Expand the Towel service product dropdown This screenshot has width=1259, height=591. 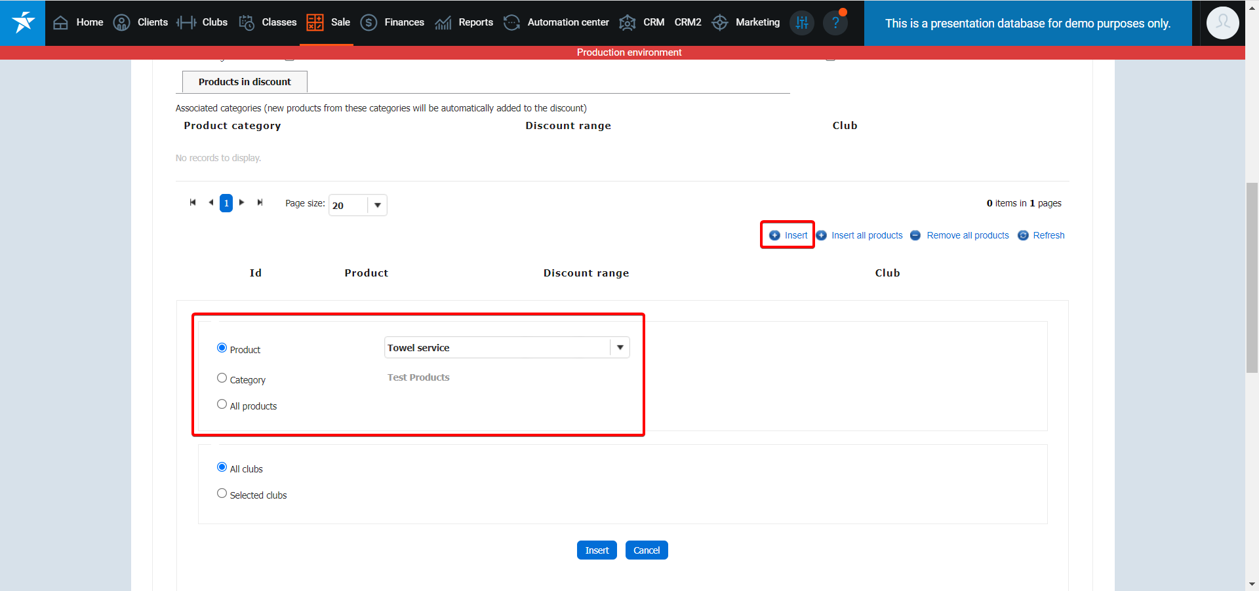tap(620, 347)
